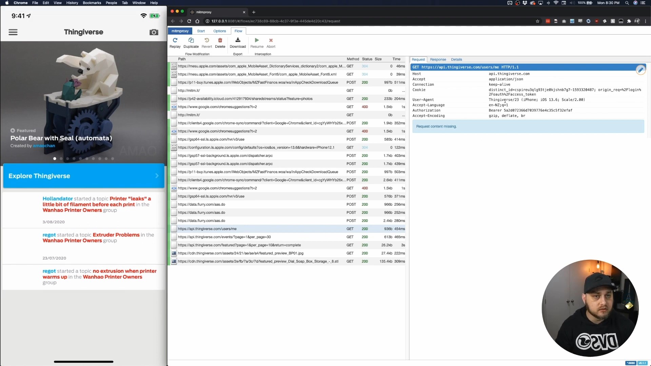
Task: Click Chrome forward navigation arrow
Action: point(181,21)
